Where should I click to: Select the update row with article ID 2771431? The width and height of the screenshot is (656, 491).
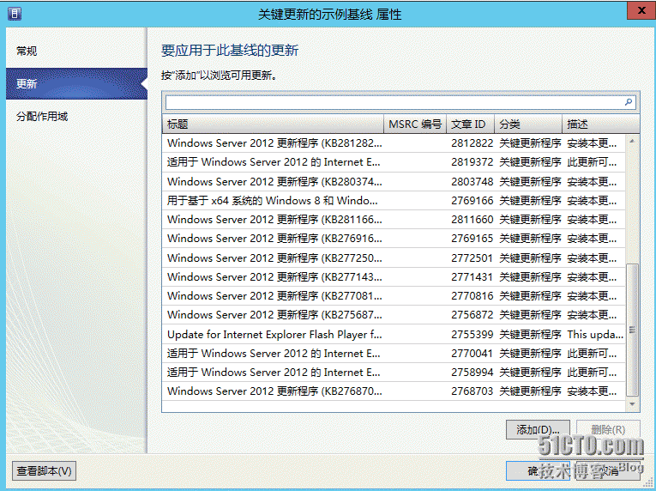(x=394, y=277)
